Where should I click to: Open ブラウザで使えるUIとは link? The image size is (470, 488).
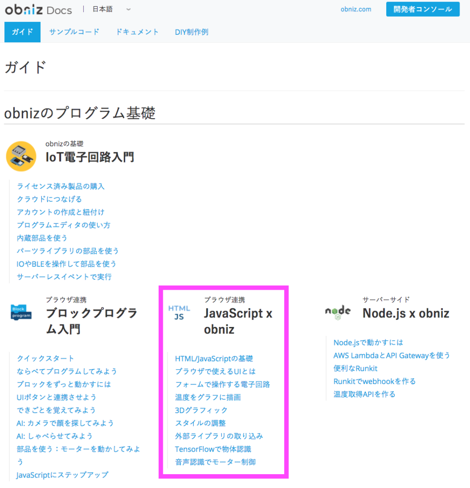[x=215, y=371]
